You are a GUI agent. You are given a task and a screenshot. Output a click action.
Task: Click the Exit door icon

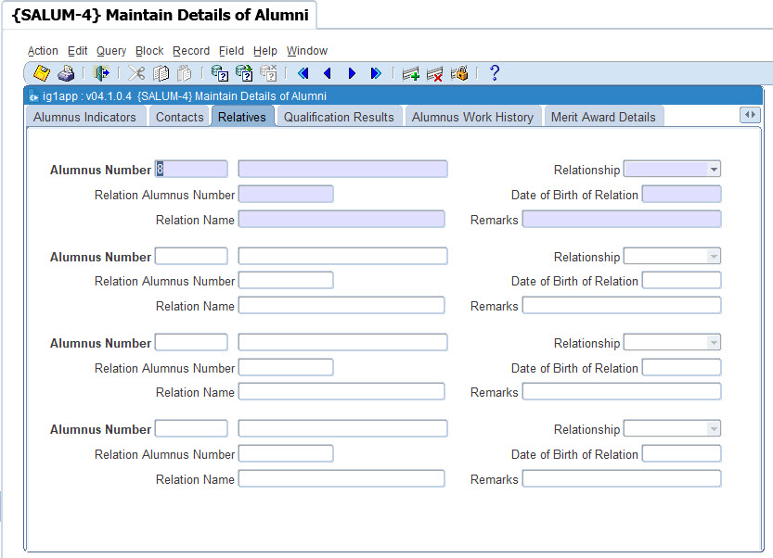101,73
